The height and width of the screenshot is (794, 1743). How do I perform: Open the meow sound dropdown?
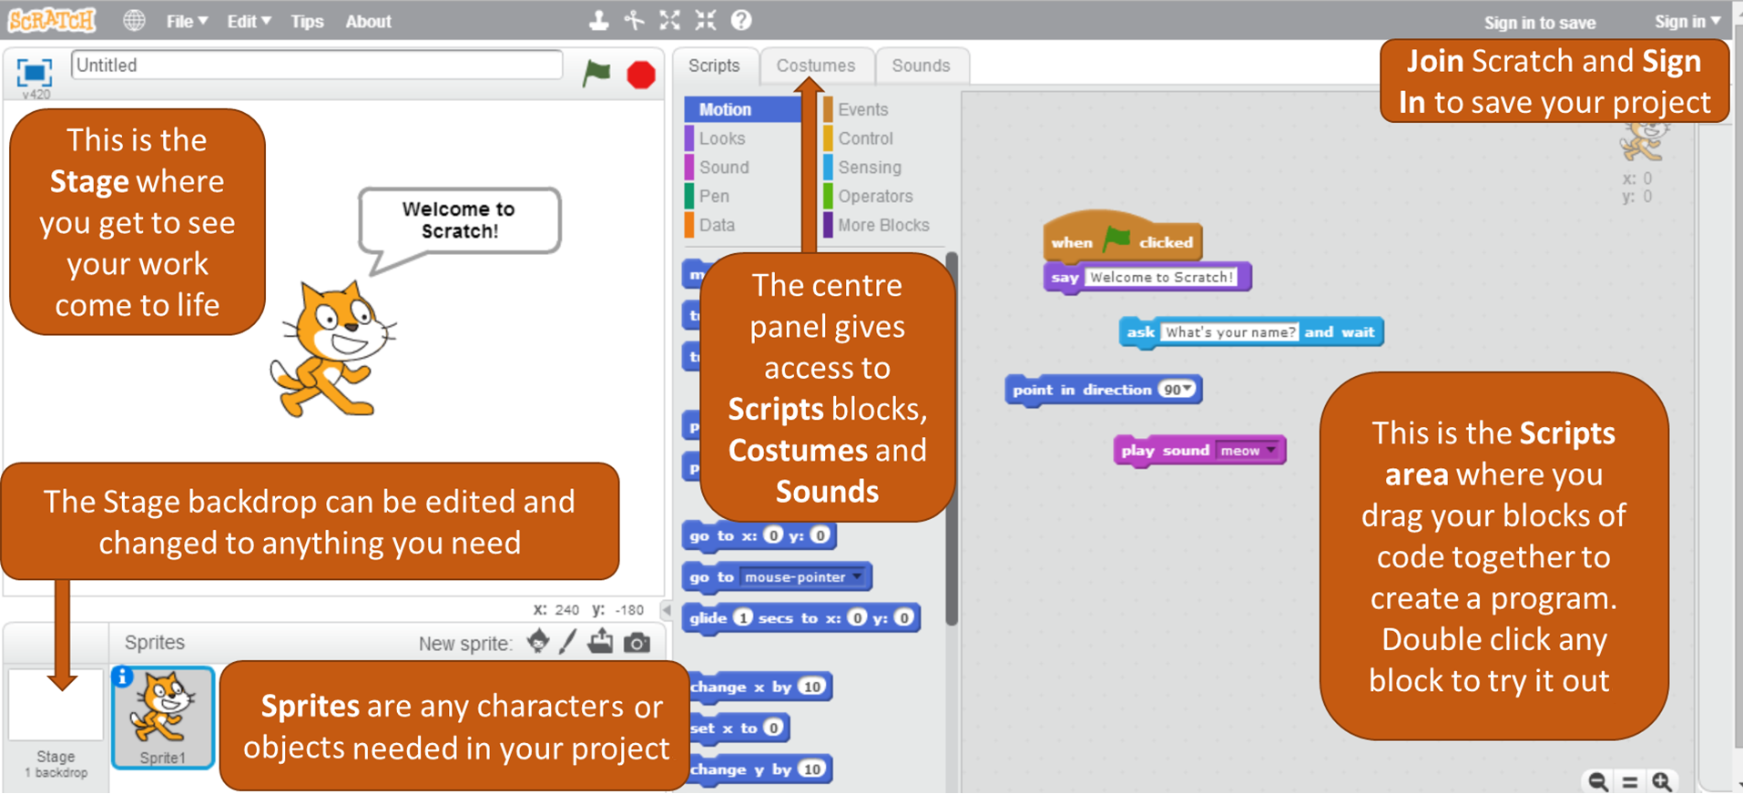(x=1270, y=451)
